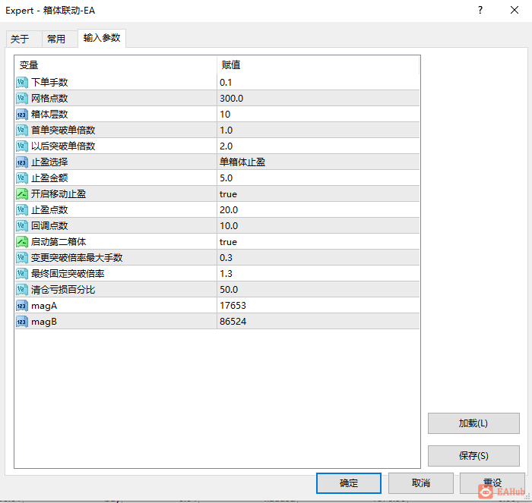Screen dimensions: 532x503
Task: Edit the magA value 17653
Action: pyautogui.click(x=318, y=306)
